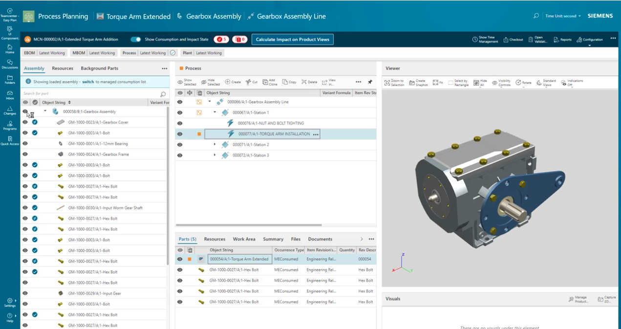
Task: Click the switch link for consumption list
Action: pyautogui.click(x=88, y=82)
